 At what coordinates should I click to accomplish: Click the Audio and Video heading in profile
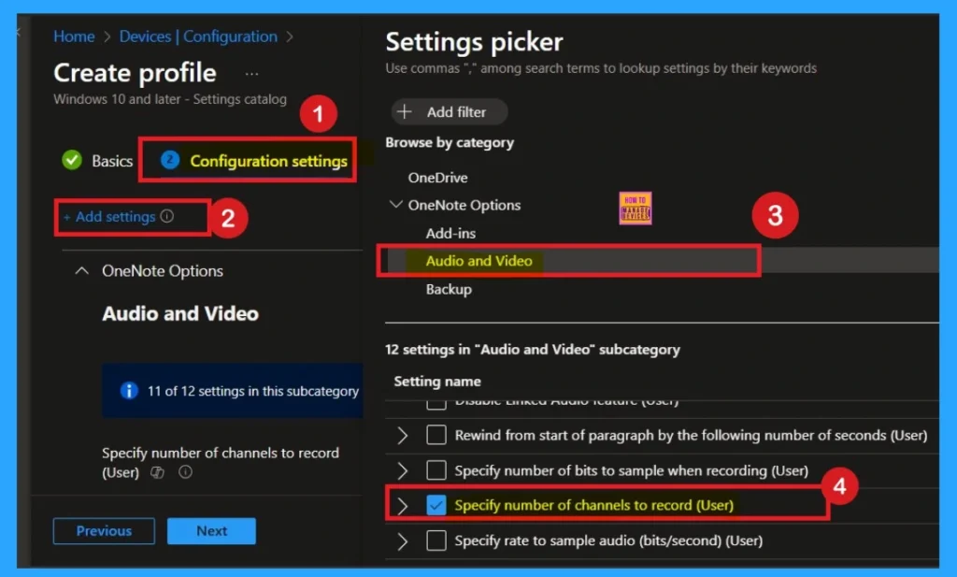click(x=180, y=313)
